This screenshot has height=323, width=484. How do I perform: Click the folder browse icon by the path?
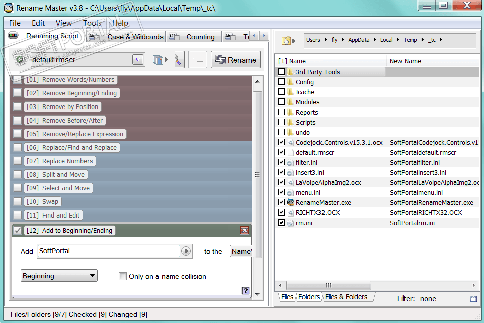point(286,40)
